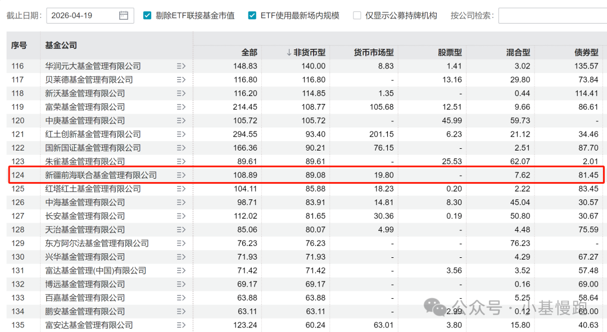Open details icon for 朱雀基金管理有限公司
Viewport: 607px width, 332px height.
coord(181,161)
